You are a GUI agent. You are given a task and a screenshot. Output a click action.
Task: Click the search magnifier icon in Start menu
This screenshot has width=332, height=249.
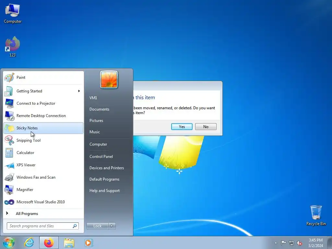(75, 226)
